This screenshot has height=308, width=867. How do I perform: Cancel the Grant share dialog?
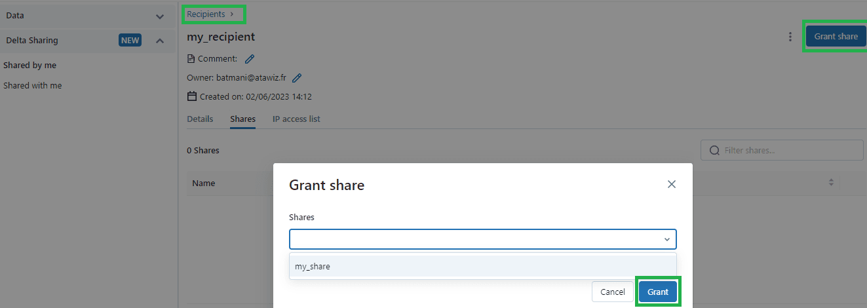pos(613,292)
